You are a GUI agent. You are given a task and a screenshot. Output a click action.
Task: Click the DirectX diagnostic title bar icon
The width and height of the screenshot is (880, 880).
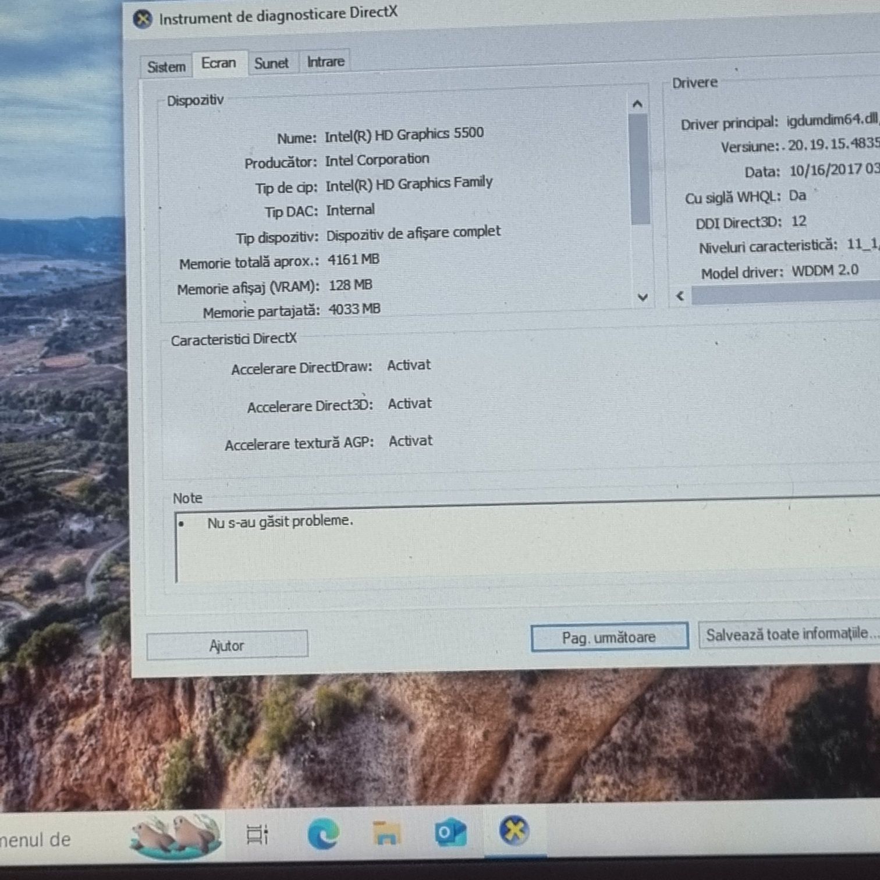tap(143, 19)
